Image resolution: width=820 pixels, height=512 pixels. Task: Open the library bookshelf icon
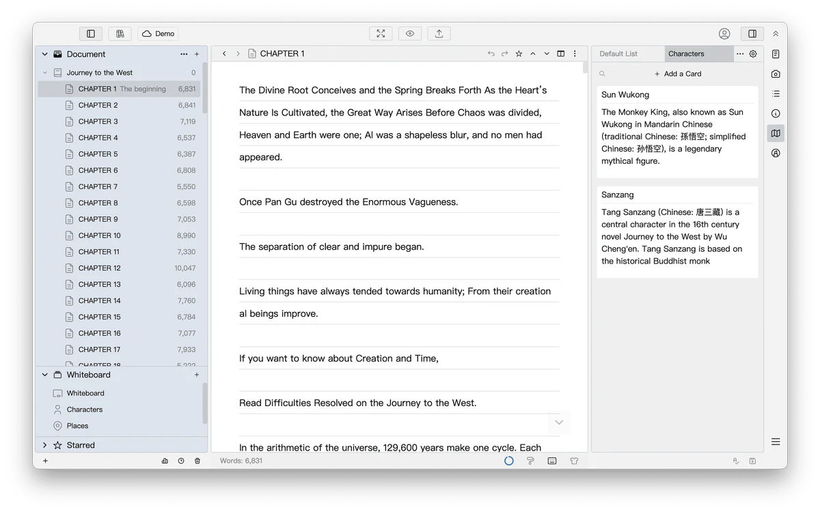(120, 33)
